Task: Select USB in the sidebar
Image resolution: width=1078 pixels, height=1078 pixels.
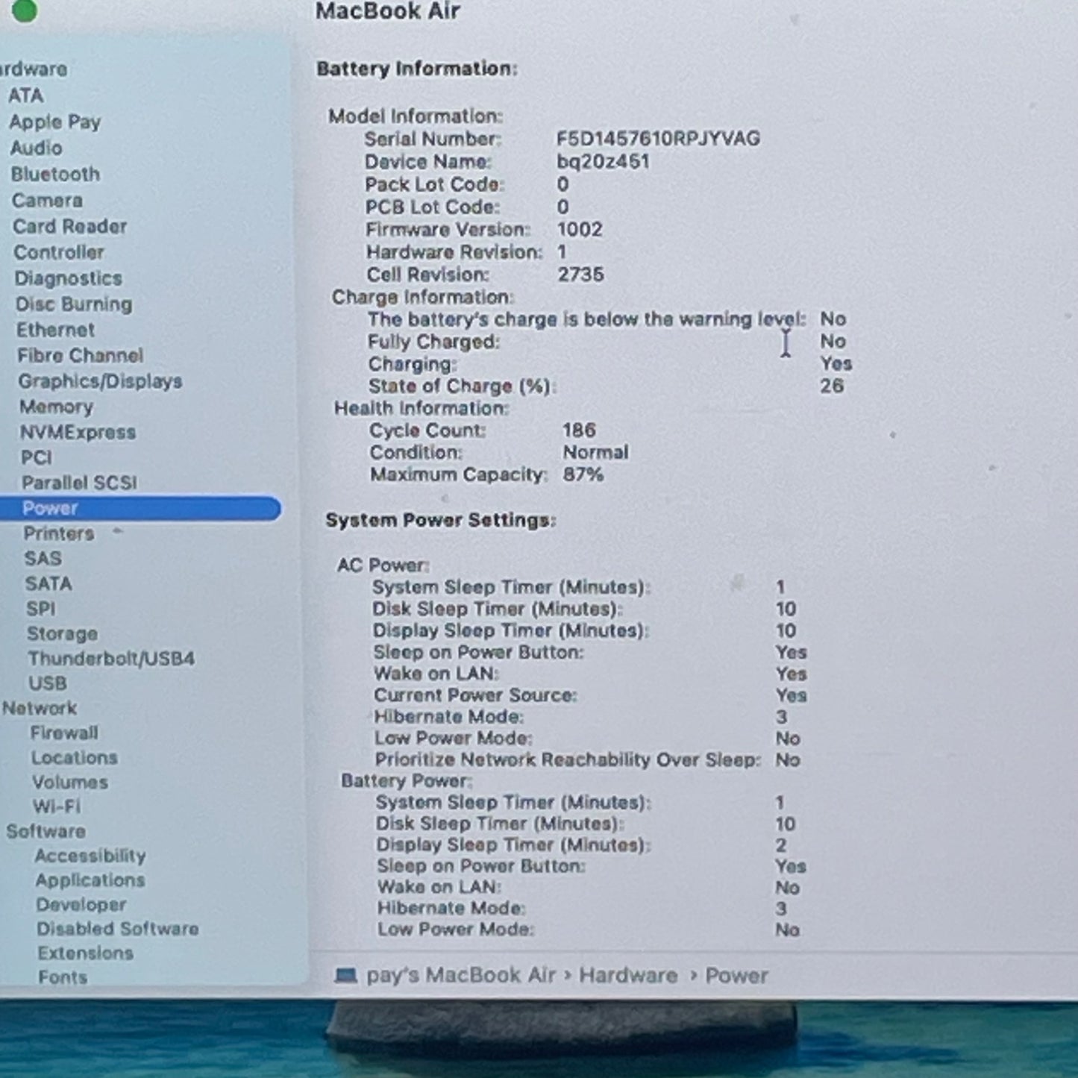Action: (x=48, y=683)
